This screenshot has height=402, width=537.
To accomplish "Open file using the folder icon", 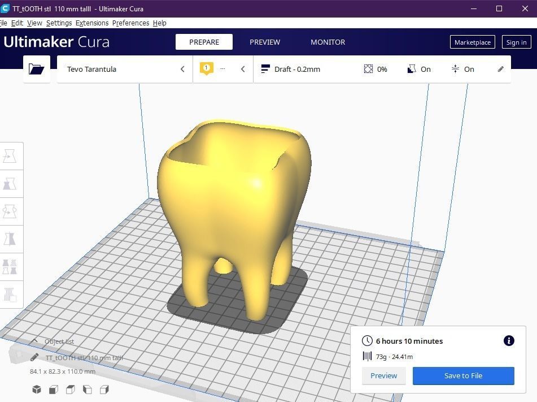I will (36, 69).
